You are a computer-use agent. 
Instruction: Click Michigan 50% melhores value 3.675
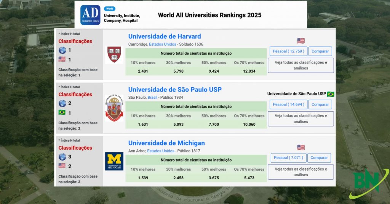pos(214,178)
